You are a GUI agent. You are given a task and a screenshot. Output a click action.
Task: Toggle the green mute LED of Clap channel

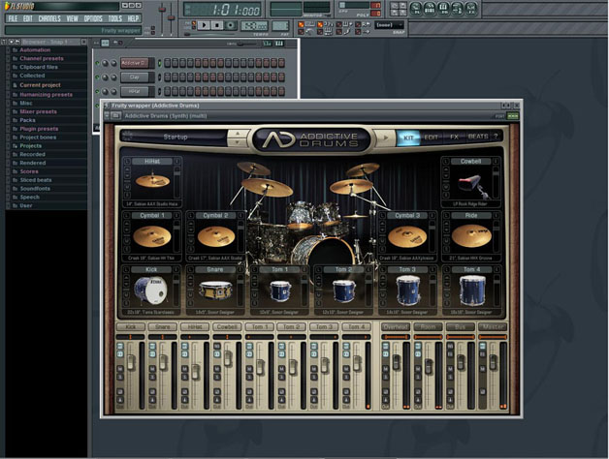(x=98, y=77)
